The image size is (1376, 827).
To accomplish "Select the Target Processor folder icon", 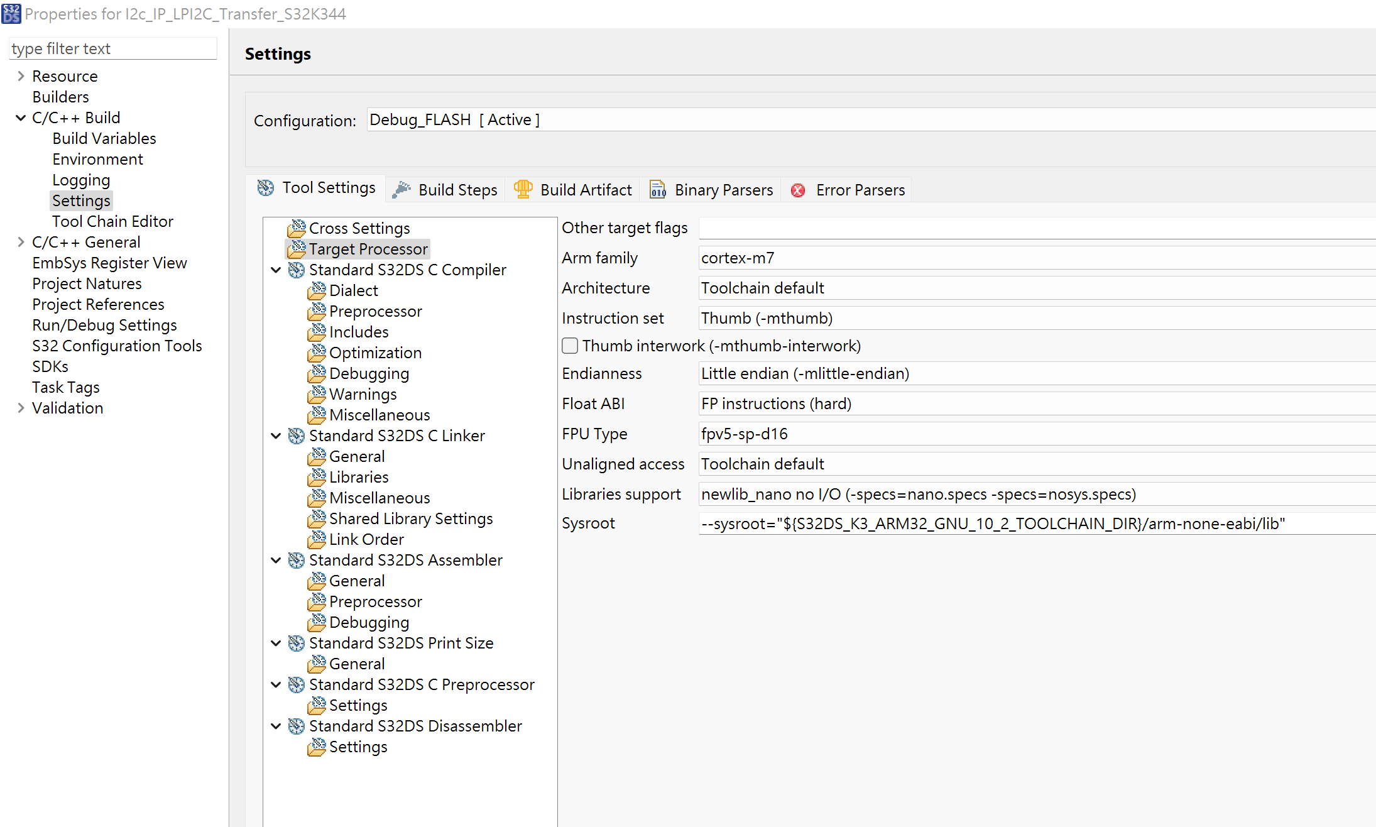I will point(295,249).
